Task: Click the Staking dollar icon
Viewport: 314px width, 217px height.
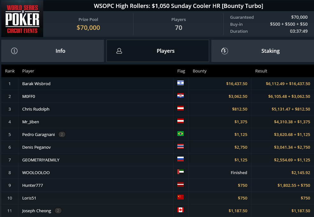Action: (x=224, y=51)
